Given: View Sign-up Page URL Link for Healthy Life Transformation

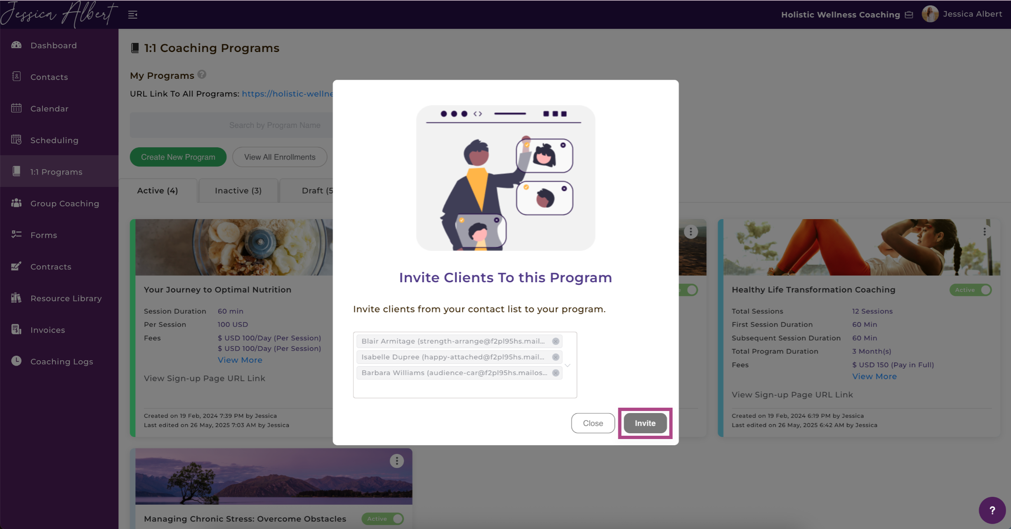Looking at the screenshot, I should pos(792,394).
